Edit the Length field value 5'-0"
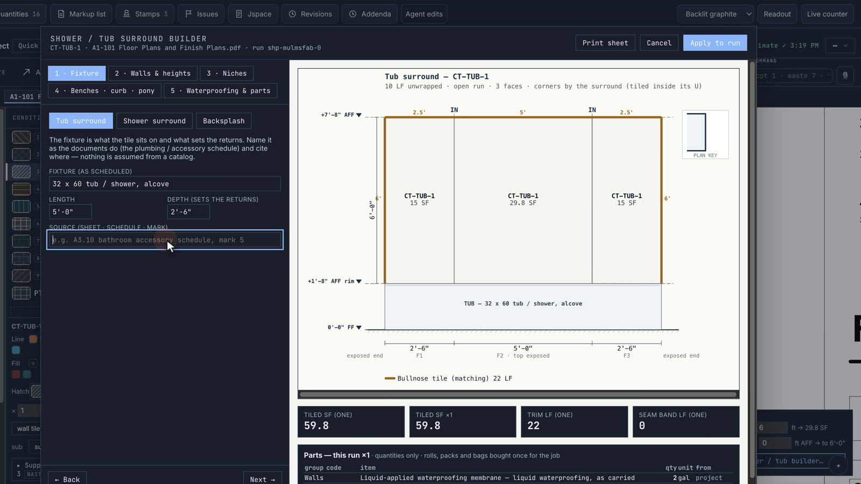Image resolution: width=861 pixels, height=484 pixels. pos(70,212)
